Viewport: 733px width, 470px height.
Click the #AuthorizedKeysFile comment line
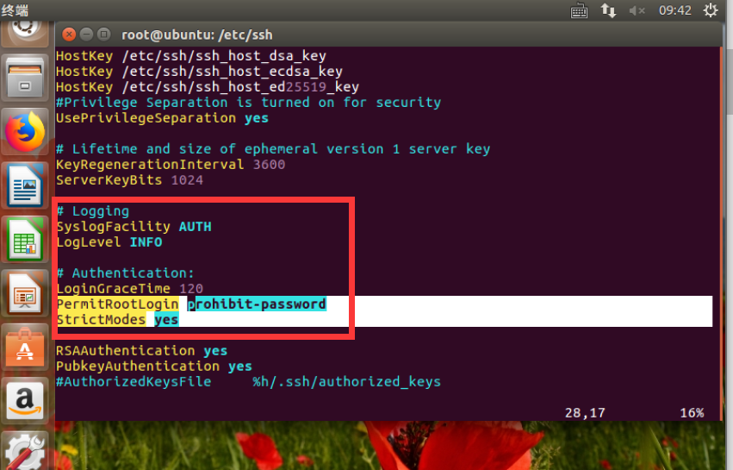248,381
